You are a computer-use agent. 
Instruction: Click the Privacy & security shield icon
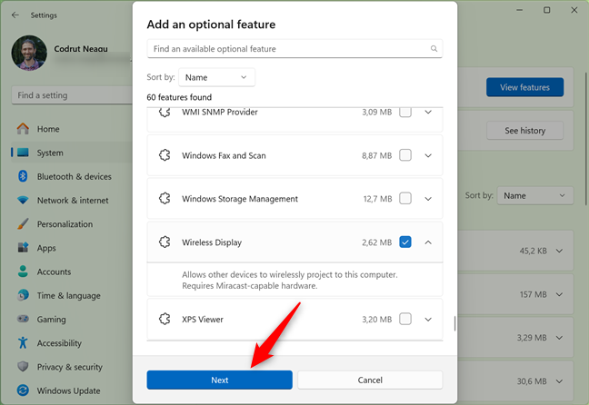(23, 366)
